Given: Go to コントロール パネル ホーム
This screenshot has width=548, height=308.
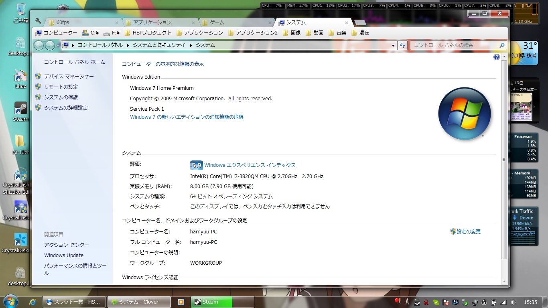Looking at the screenshot, I should point(75,62).
